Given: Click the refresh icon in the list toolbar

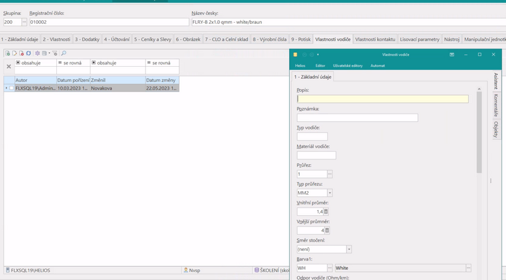Looking at the screenshot, I should point(28,54).
